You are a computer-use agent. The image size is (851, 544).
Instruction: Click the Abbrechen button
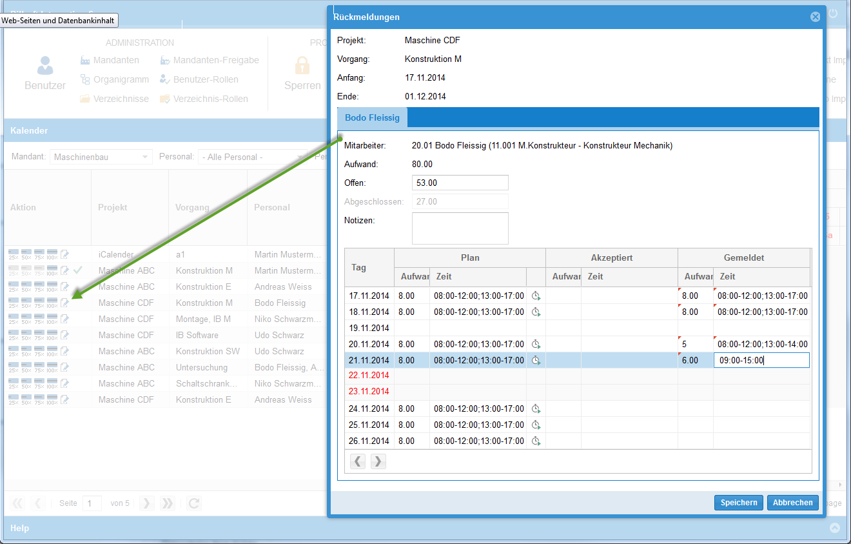tap(793, 503)
